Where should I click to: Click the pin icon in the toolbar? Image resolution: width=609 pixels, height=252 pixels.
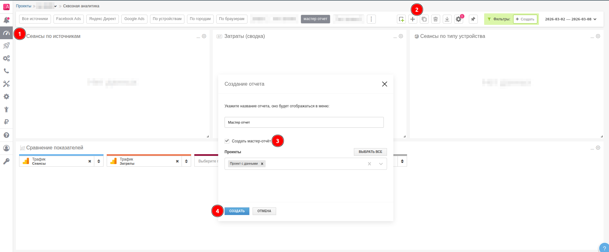coord(473,19)
